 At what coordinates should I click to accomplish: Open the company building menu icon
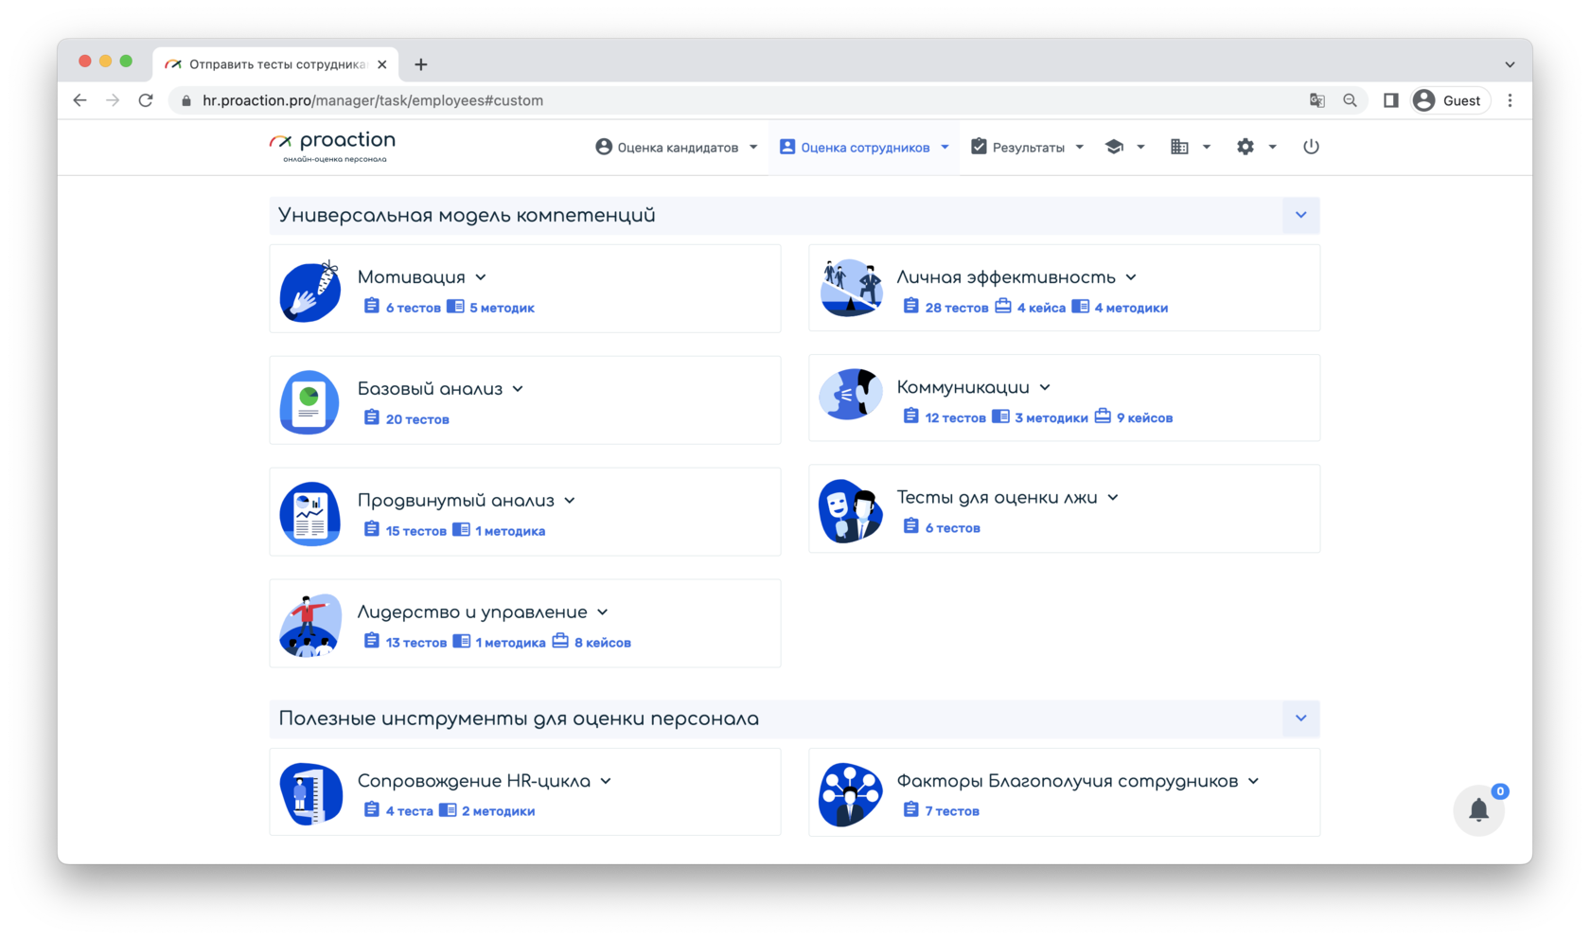[x=1179, y=147]
